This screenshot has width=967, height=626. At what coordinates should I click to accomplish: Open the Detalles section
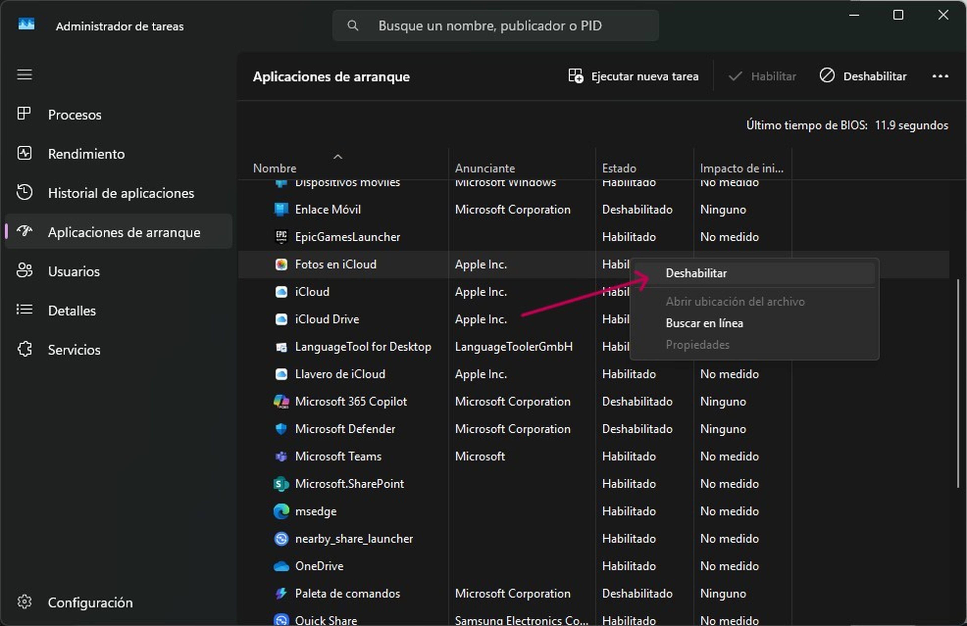pos(119,310)
